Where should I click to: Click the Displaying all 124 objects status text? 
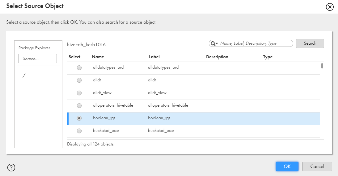[91, 144]
